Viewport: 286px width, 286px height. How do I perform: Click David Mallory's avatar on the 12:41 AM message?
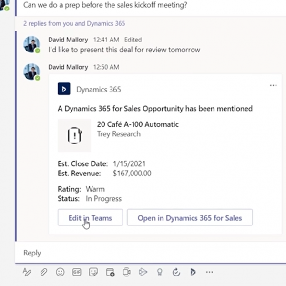[32, 44]
